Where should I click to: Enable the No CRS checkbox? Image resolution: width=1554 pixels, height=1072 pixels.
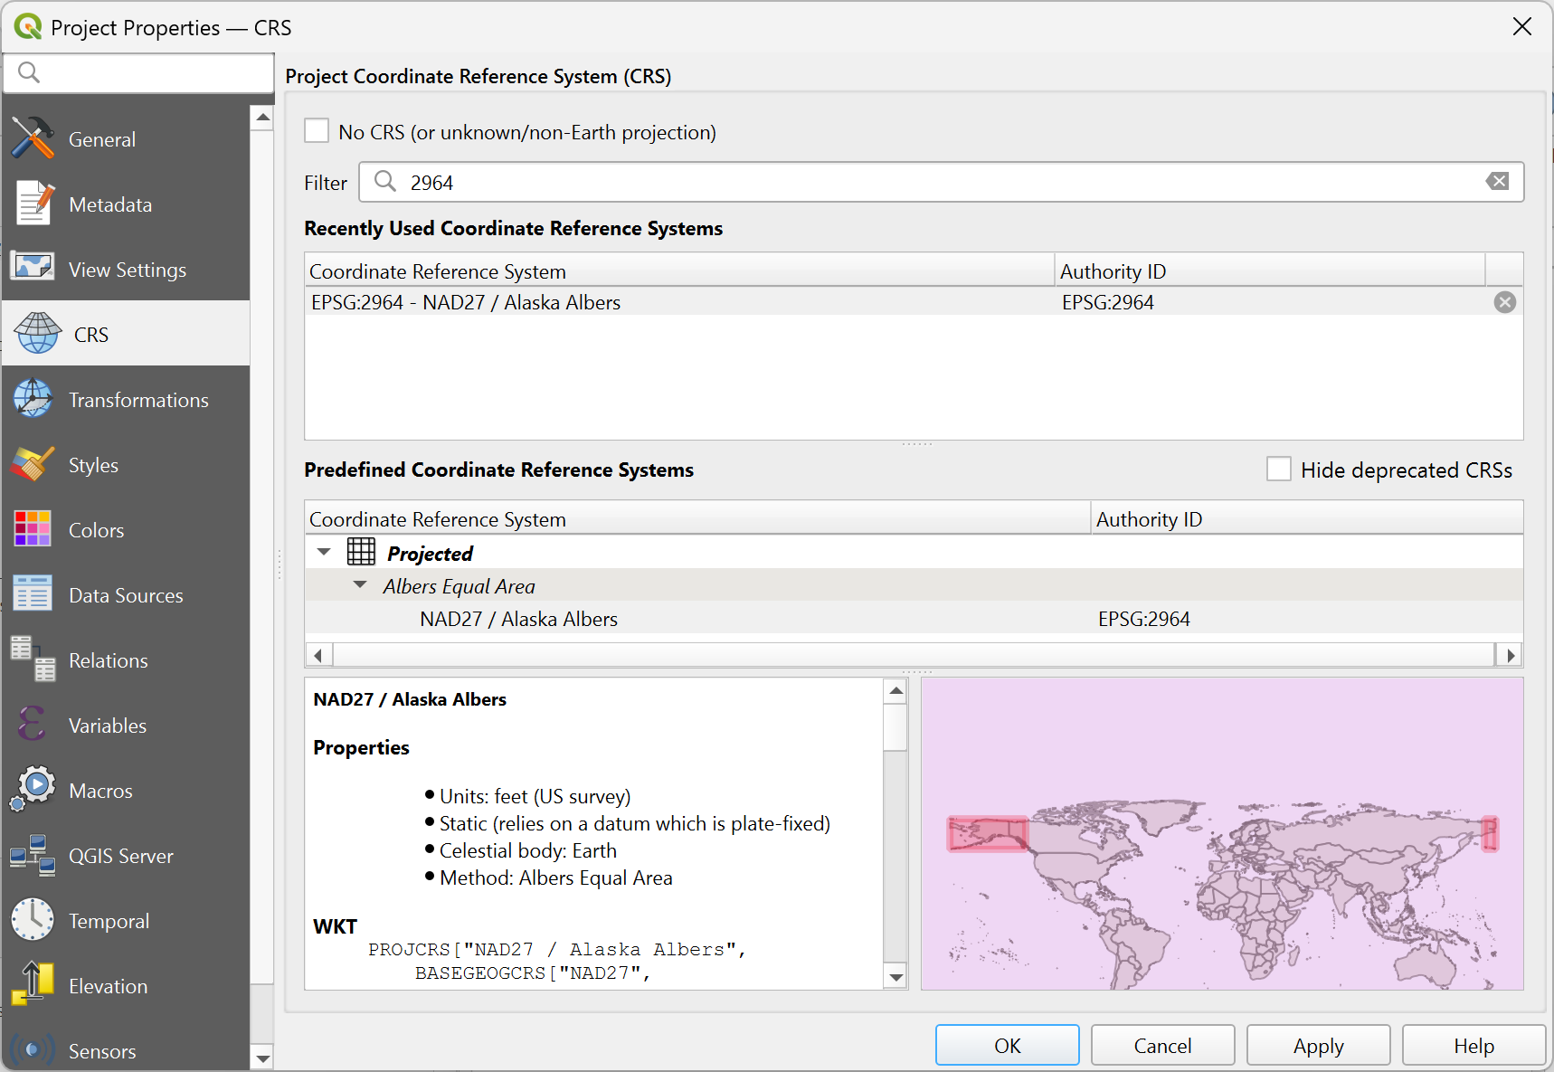coord(317,131)
